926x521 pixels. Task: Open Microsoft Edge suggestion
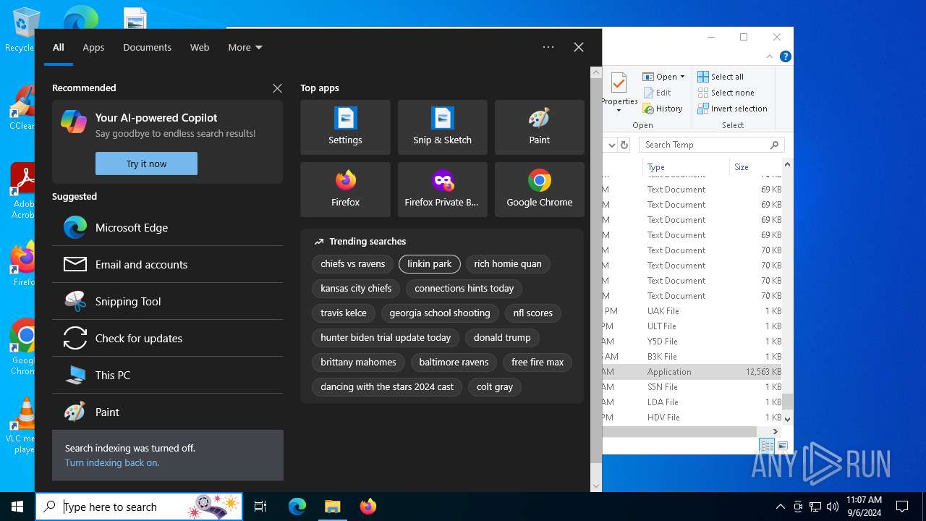pos(167,227)
